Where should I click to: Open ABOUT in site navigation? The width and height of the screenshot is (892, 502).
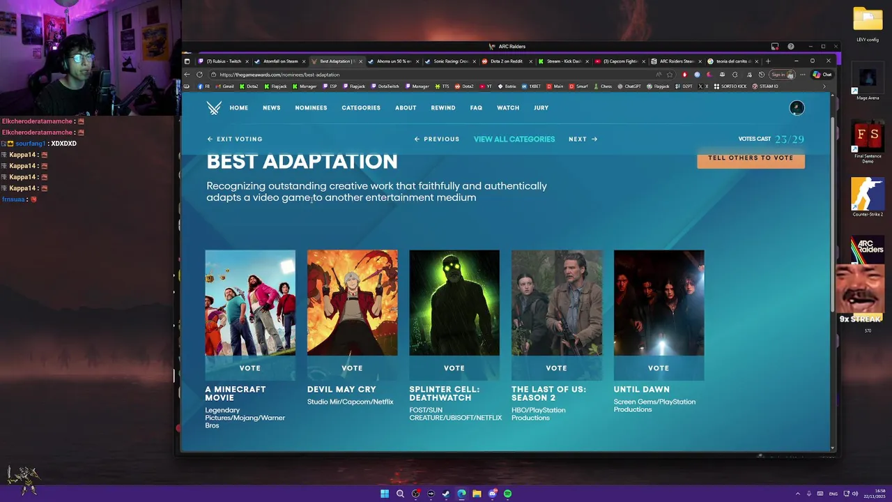click(406, 108)
